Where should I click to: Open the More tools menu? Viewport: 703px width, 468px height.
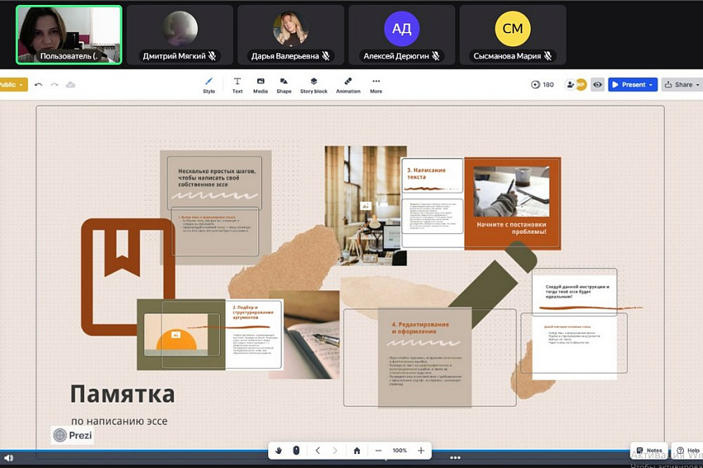pos(376,84)
